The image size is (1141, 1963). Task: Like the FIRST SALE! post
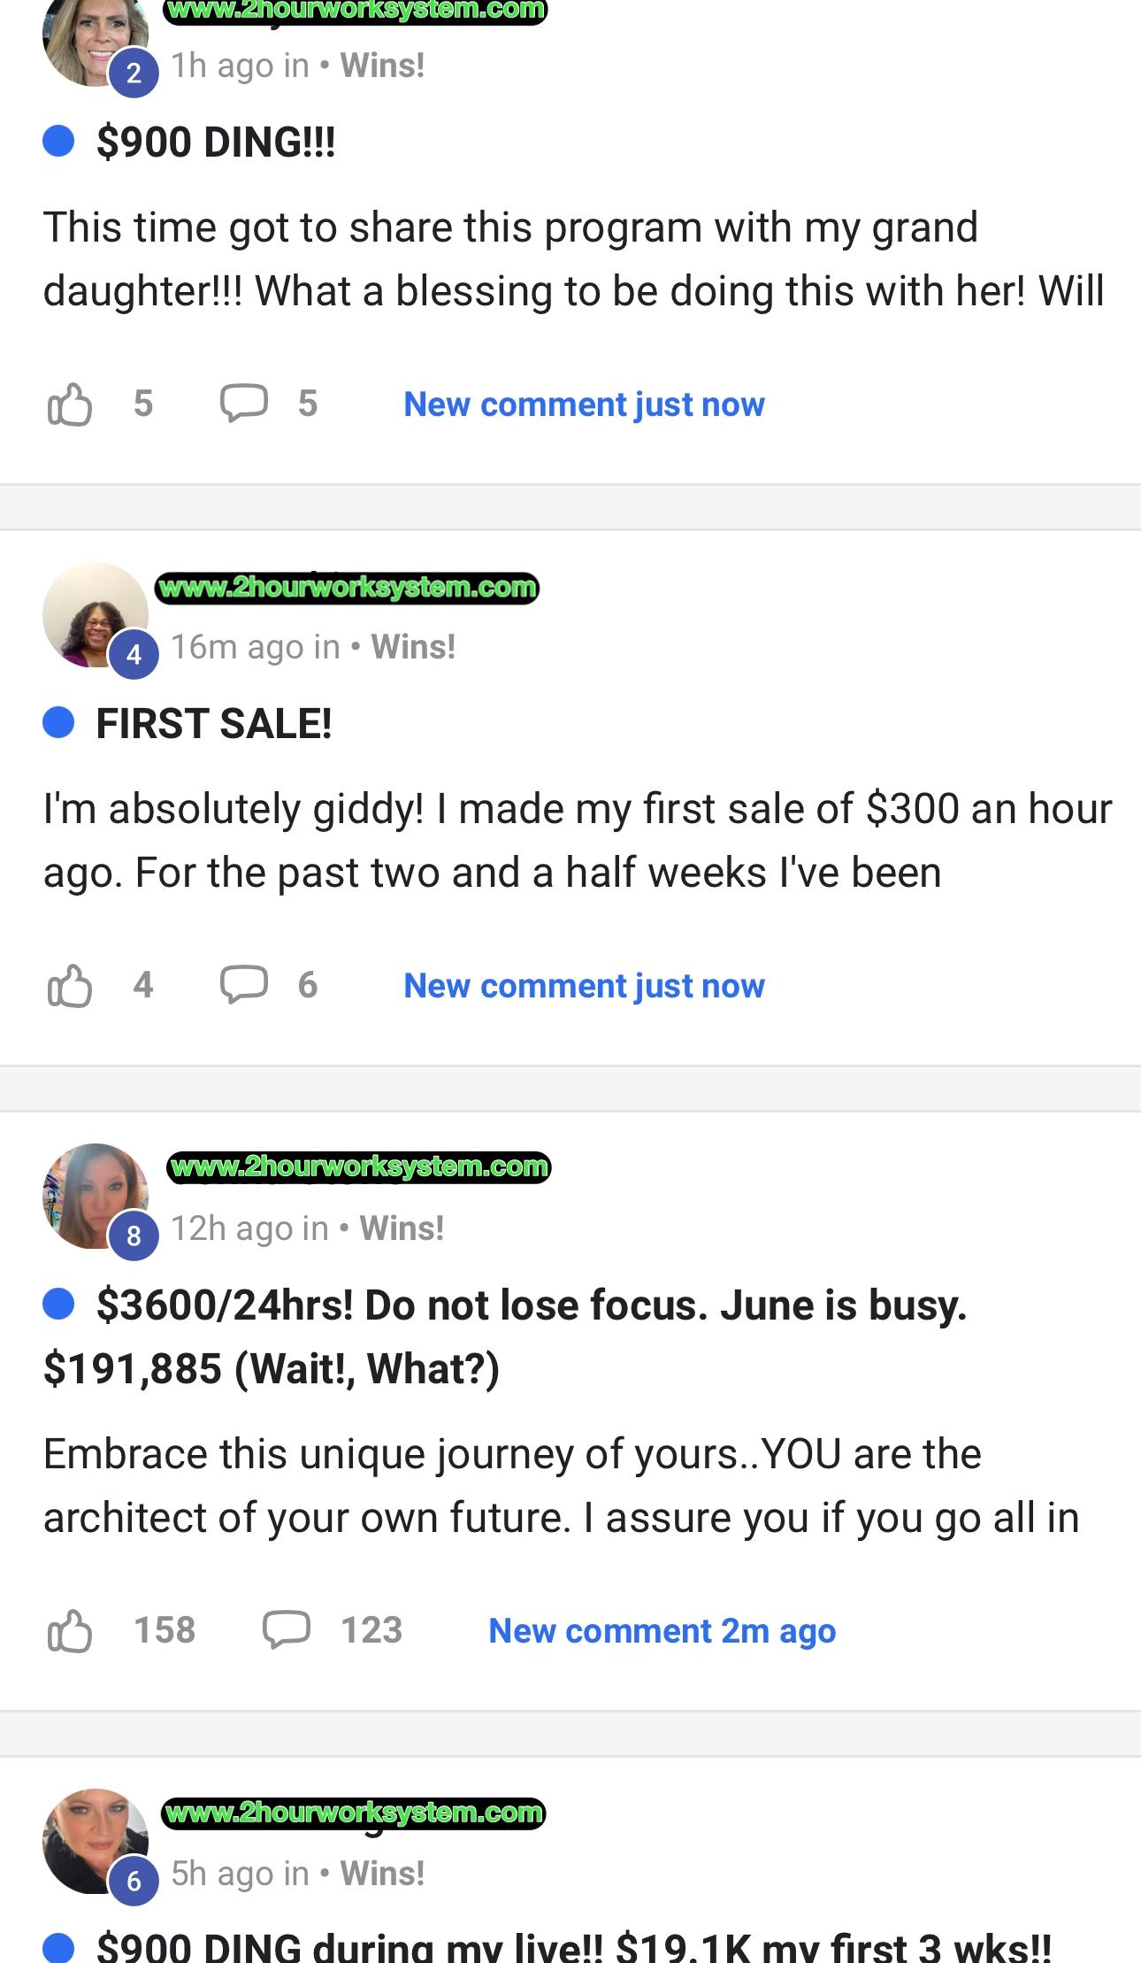[x=69, y=986]
